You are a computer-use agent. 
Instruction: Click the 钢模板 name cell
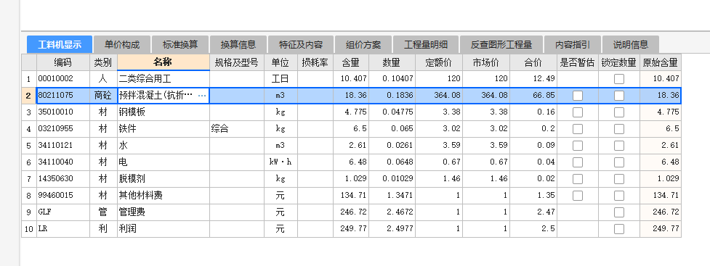click(x=163, y=112)
